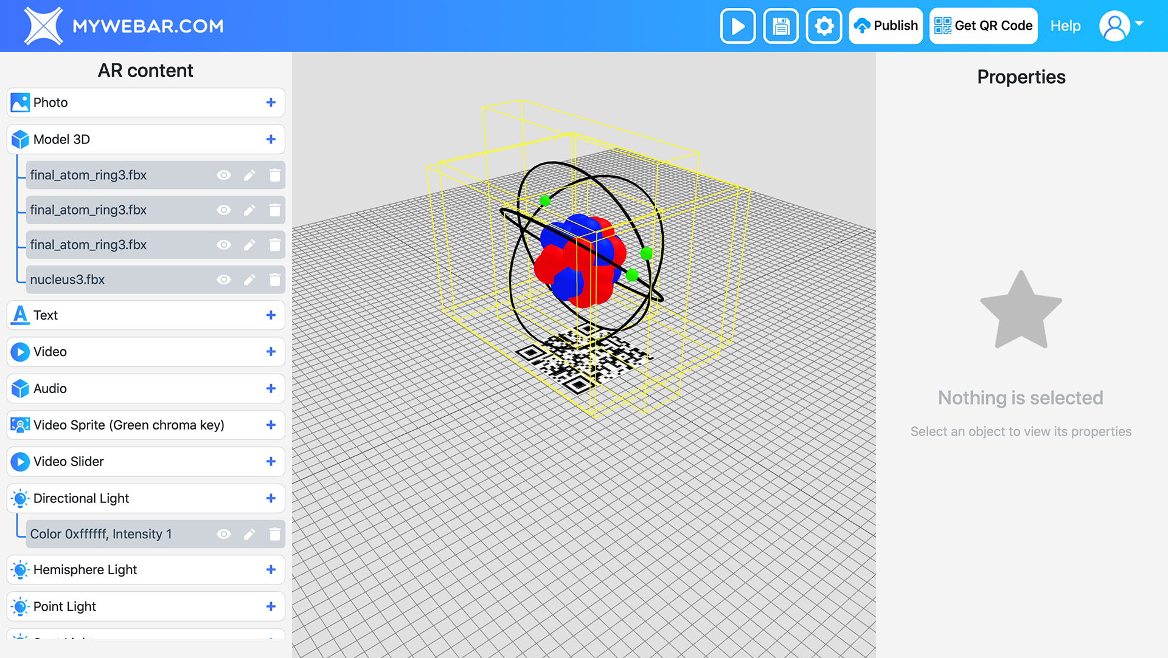
Task: Expand the Audio category row
Action: click(146, 388)
